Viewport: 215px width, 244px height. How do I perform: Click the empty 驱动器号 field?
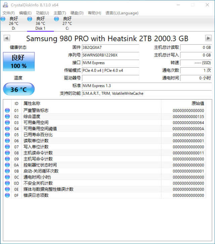tap(111, 78)
